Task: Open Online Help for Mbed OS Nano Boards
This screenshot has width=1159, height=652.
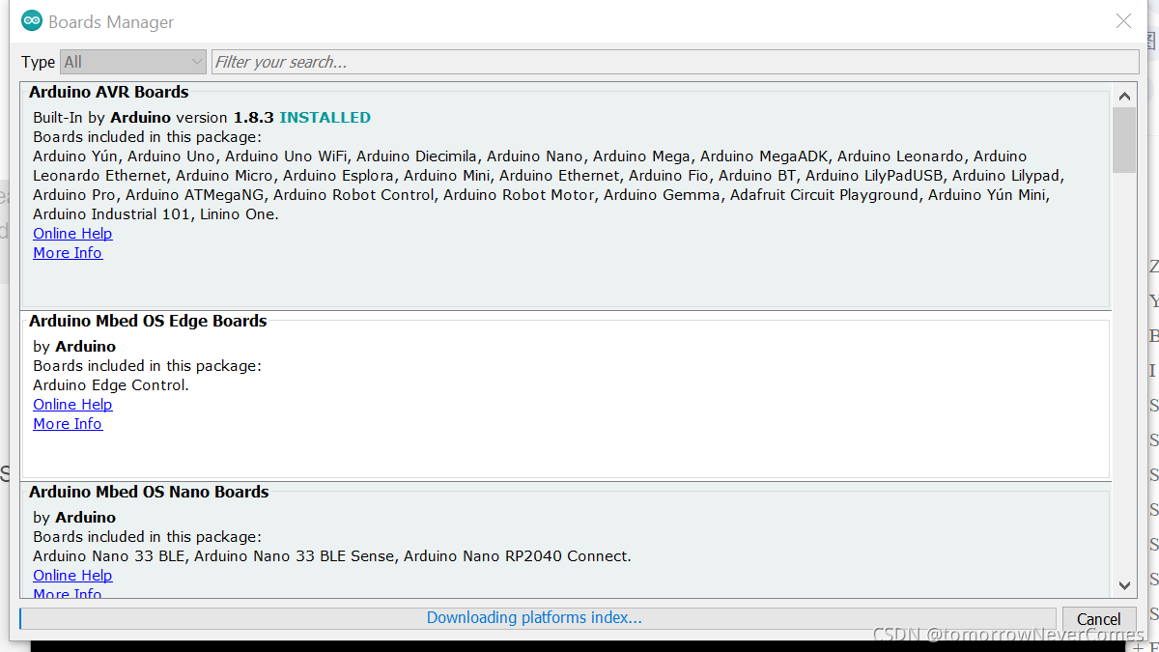Action: point(72,576)
